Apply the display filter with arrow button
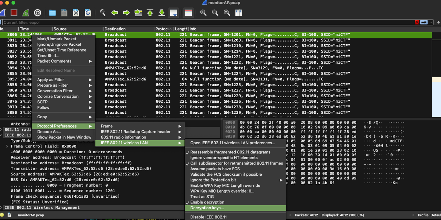Screen dimensions: 441x220 click(x=424, y=22)
